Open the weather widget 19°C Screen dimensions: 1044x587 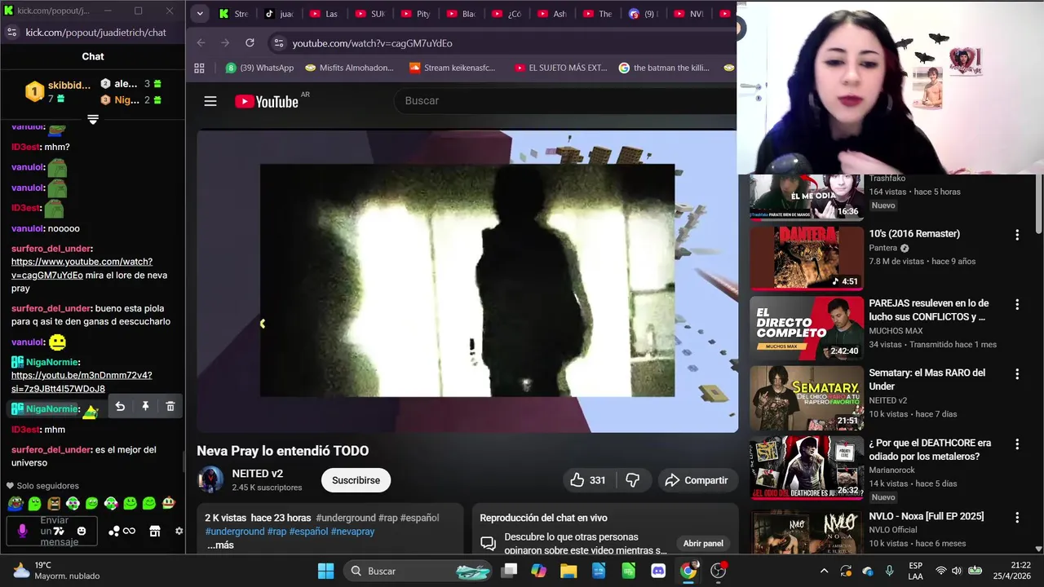click(55, 571)
